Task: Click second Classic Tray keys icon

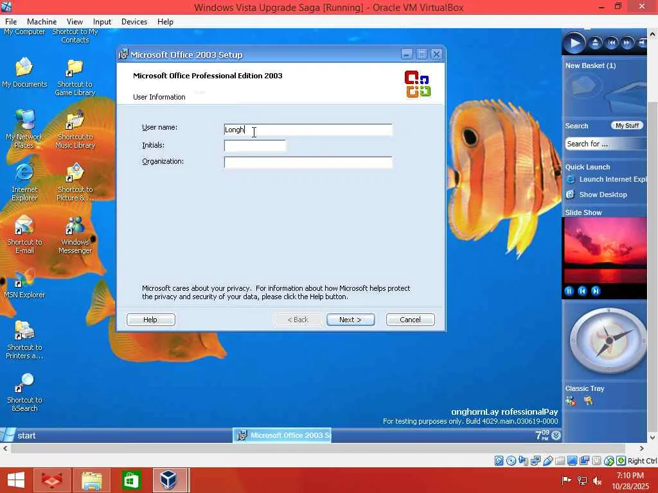Action: pyautogui.click(x=589, y=401)
